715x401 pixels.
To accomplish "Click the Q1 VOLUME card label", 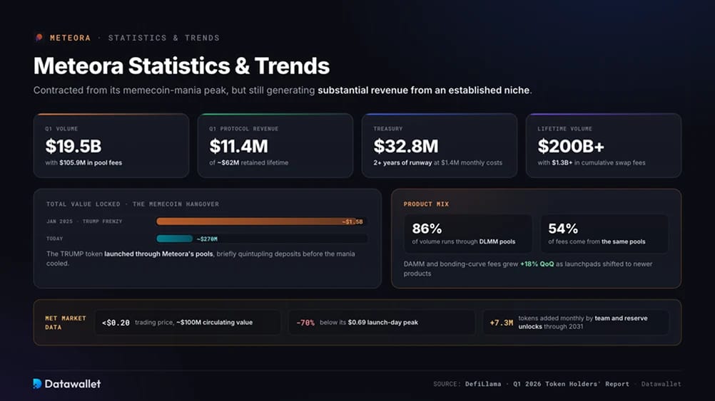I will (61, 129).
